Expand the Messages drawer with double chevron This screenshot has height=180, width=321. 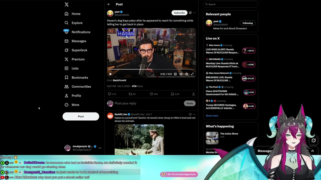click(312, 151)
